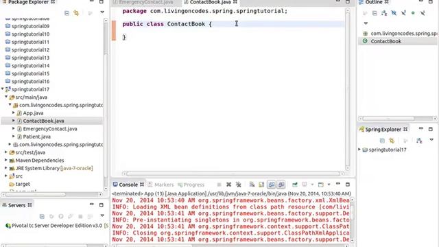Collapse all in Servers toolbar

coord(42,217)
